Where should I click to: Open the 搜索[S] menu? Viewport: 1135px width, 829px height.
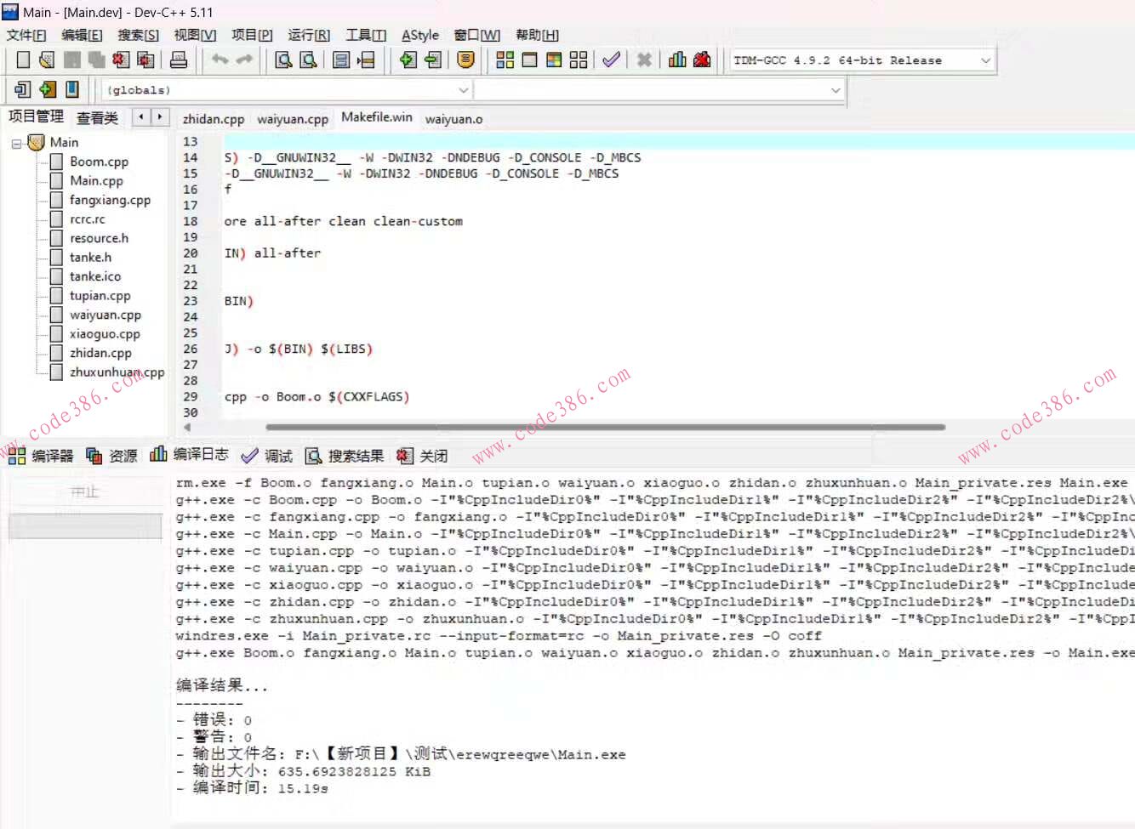(138, 35)
